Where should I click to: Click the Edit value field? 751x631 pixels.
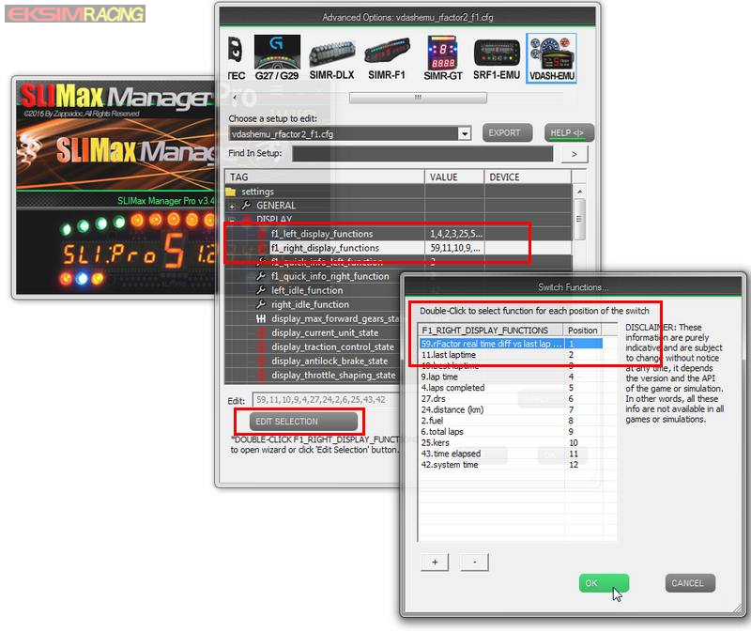pos(326,400)
